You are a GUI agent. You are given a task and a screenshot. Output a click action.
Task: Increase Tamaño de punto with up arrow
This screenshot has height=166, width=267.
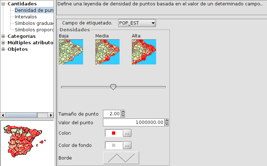click(123, 112)
